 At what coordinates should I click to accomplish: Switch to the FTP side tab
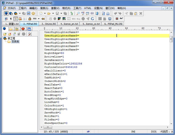[x=17, y=29]
